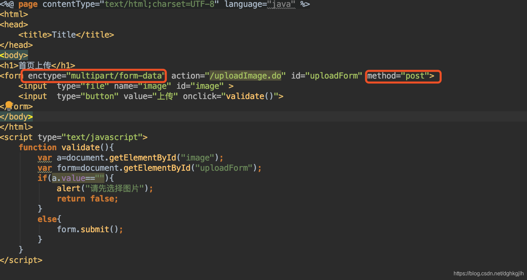
Task: Click the else{ keyword line
Action: pyautogui.click(x=49, y=219)
